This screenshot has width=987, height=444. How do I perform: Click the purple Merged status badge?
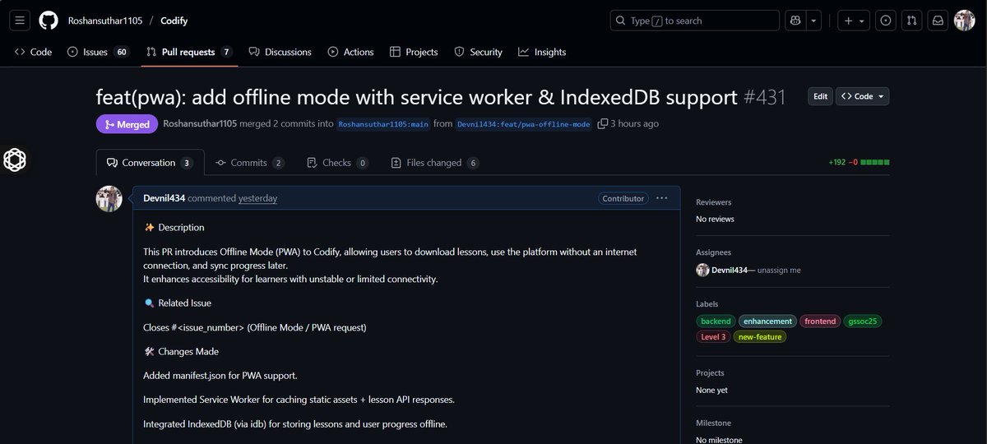coord(127,124)
